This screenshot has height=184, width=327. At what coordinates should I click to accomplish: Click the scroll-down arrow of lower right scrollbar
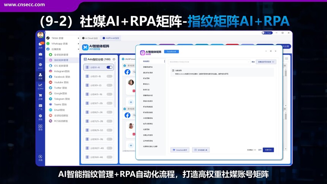(x=286, y=149)
